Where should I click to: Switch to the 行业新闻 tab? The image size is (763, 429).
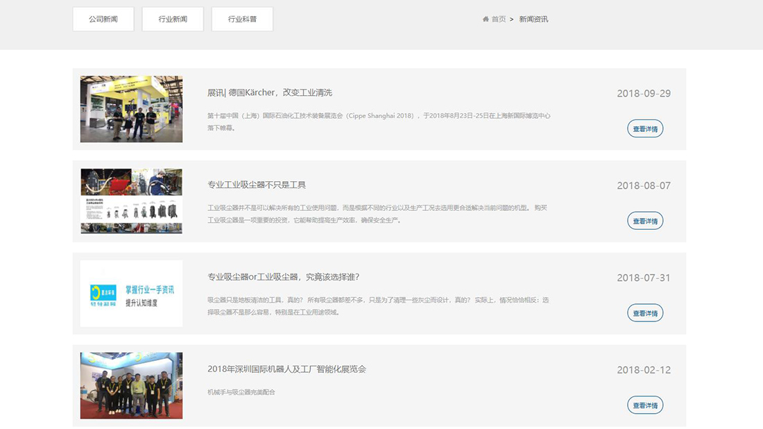[x=173, y=19]
